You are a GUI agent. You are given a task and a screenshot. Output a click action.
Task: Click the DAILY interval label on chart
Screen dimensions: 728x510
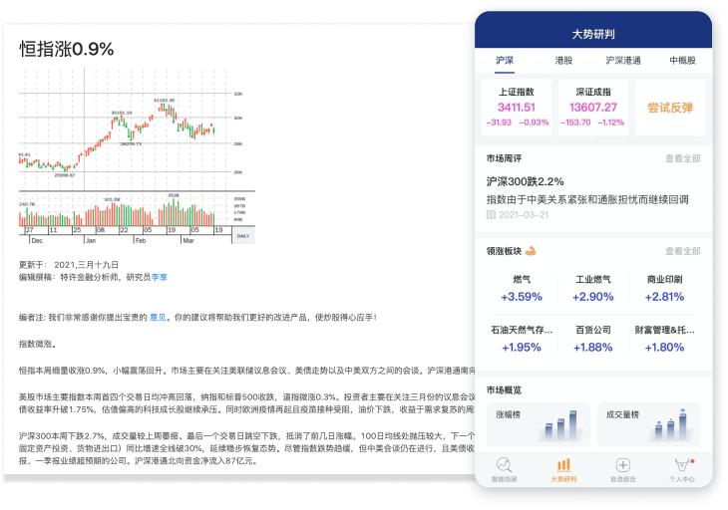[242, 238]
